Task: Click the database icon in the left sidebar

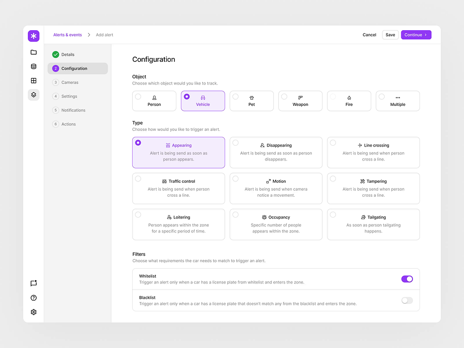Action: (33, 66)
